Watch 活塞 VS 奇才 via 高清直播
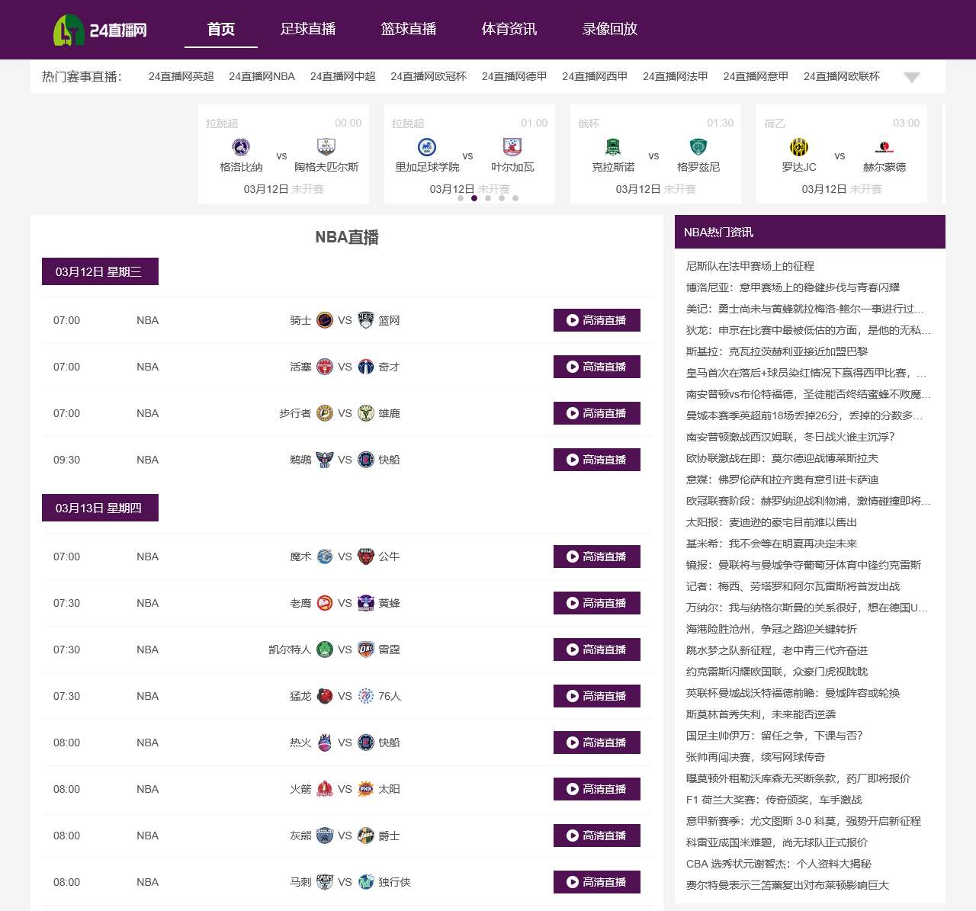Image resolution: width=976 pixels, height=911 pixels. click(x=597, y=367)
